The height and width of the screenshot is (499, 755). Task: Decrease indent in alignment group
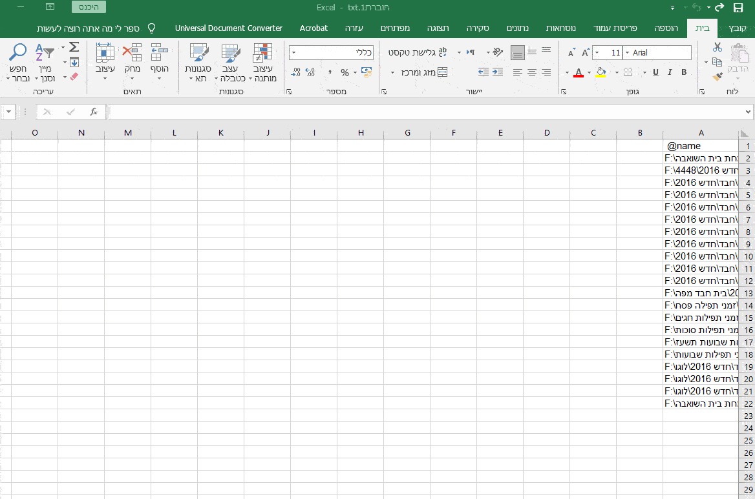click(x=498, y=72)
